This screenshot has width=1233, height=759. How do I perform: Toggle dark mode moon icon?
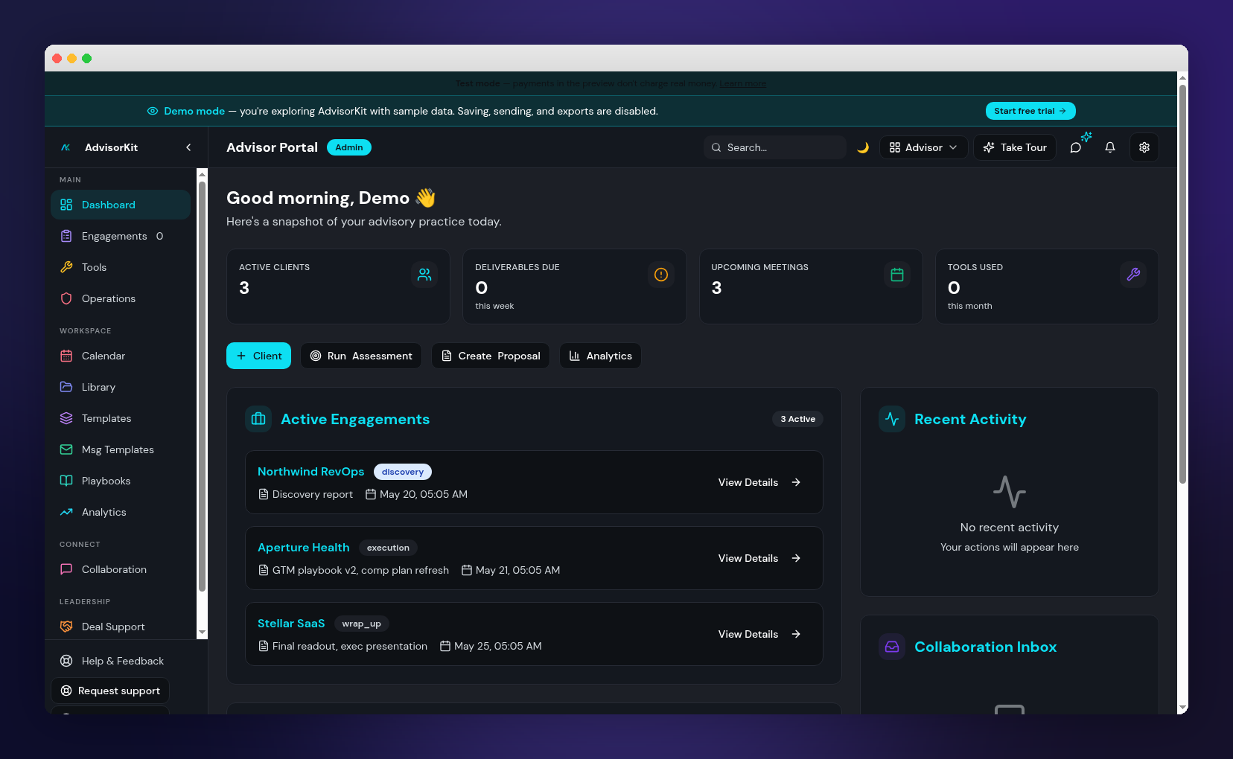click(x=863, y=147)
